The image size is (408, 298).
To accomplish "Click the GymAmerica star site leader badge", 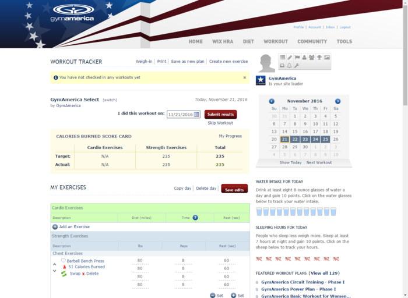I will tap(261, 80).
